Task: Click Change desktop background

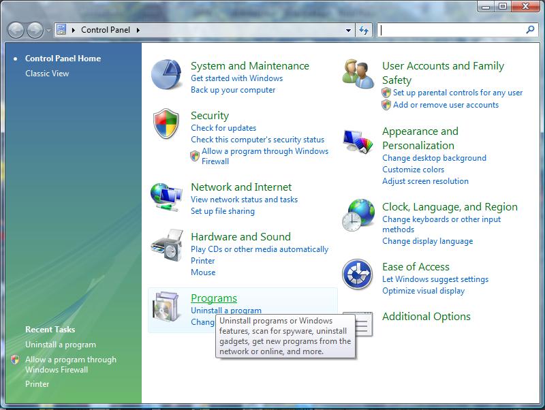Action: 434,158
